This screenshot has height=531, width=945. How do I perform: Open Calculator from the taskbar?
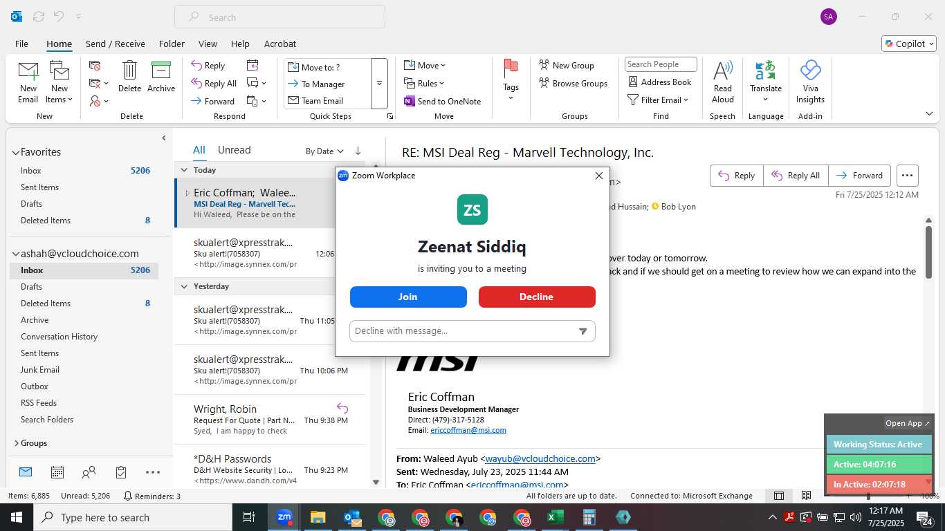(x=589, y=517)
